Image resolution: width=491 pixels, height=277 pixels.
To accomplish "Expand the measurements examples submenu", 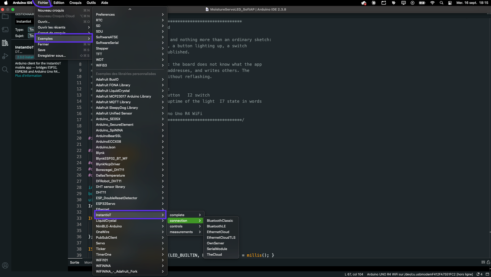I will click(x=185, y=232).
